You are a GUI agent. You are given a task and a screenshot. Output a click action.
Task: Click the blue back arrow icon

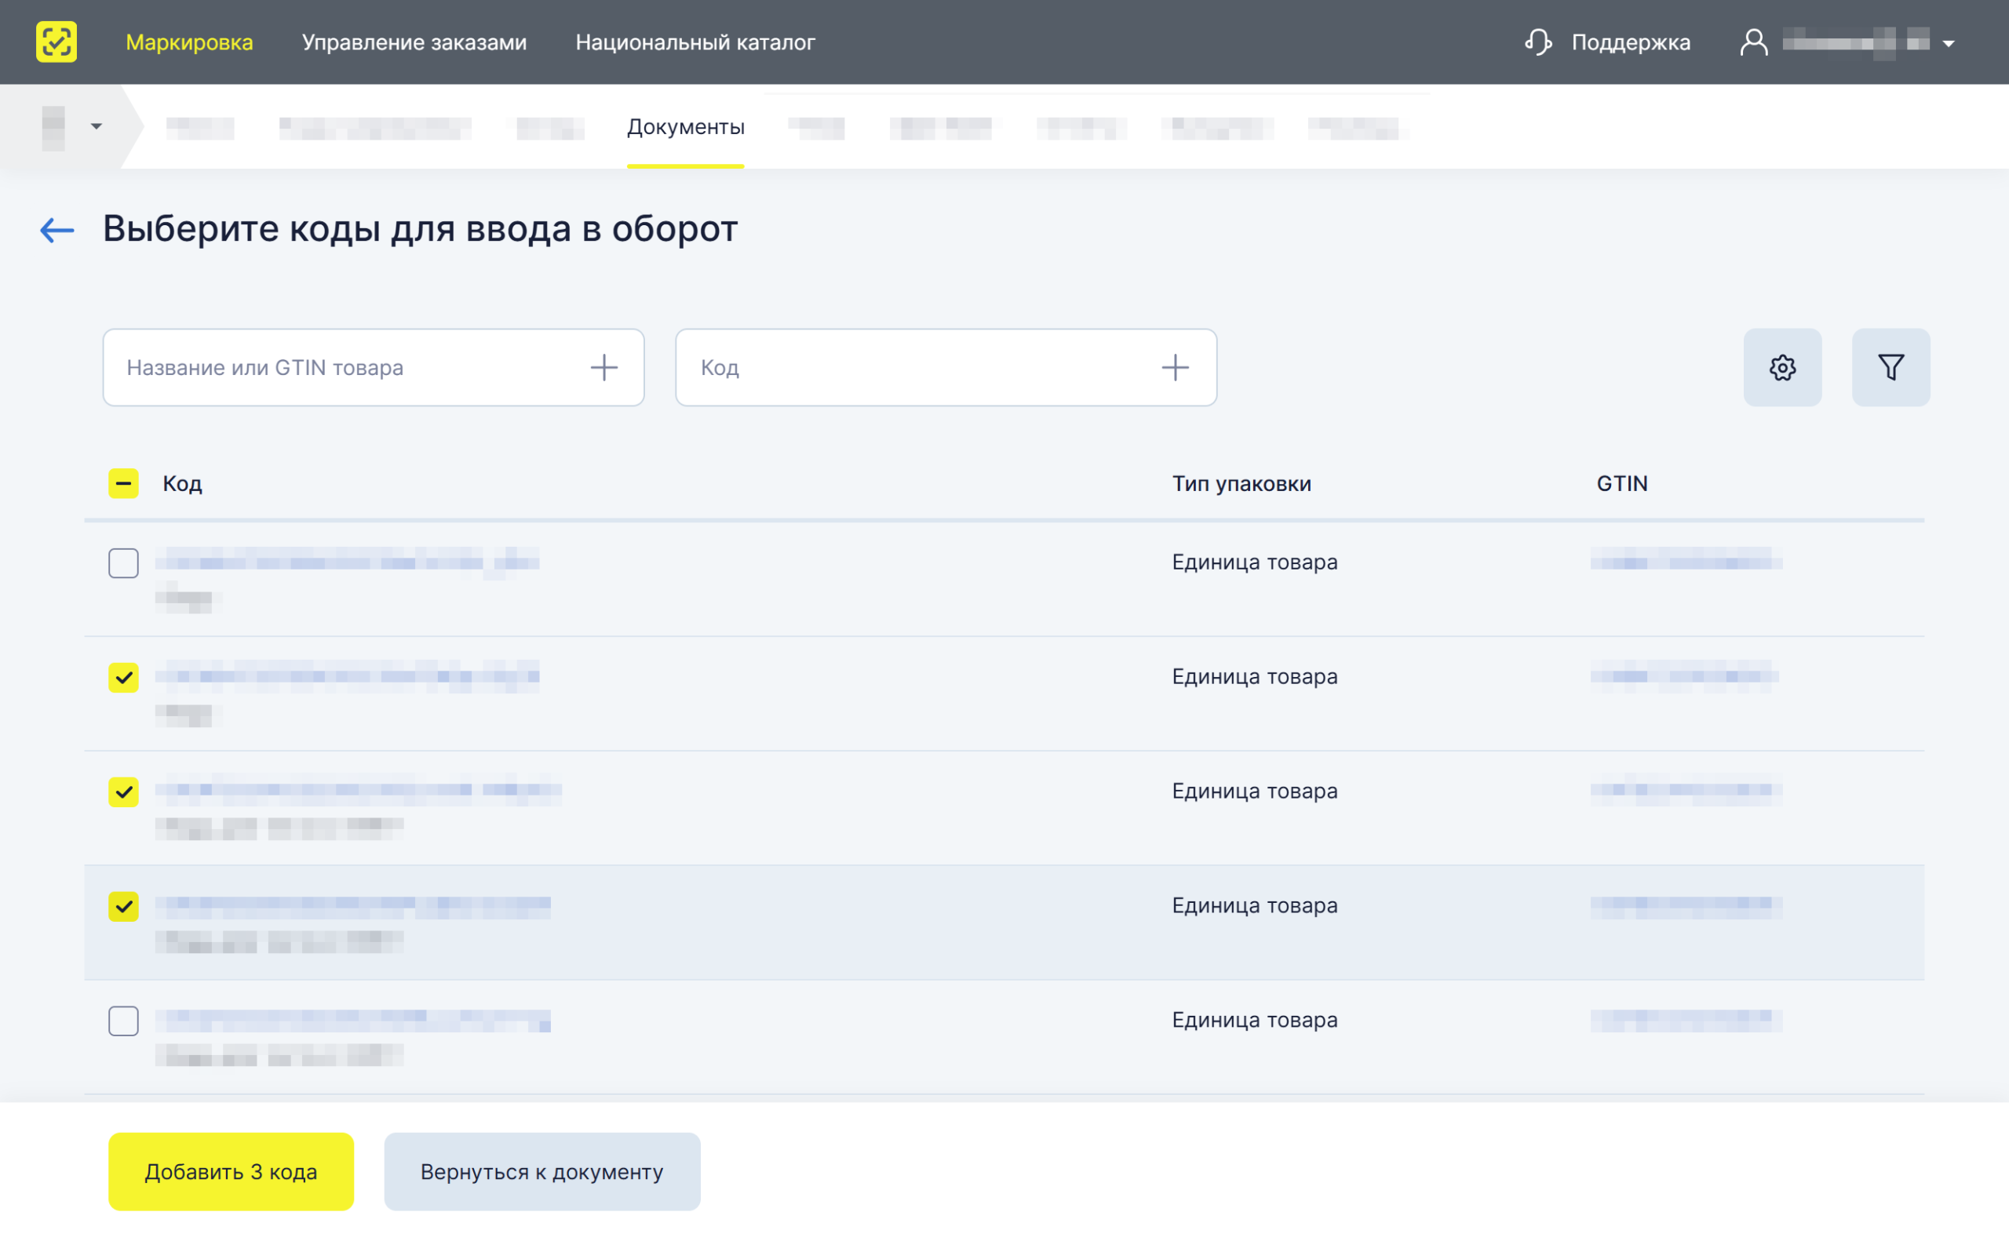[x=57, y=230]
